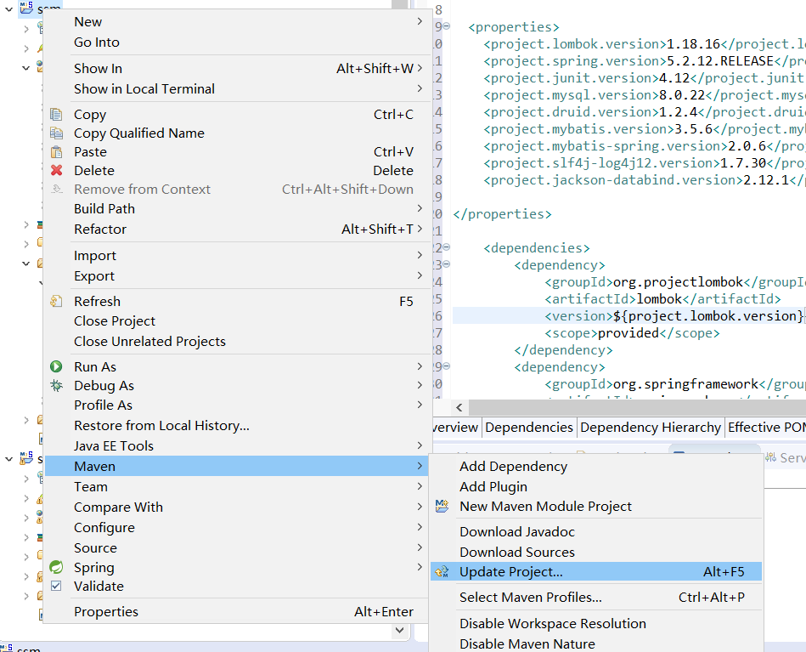Click the groupId org.projectlombok line
The image size is (806, 652).
[x=675, y=281]
